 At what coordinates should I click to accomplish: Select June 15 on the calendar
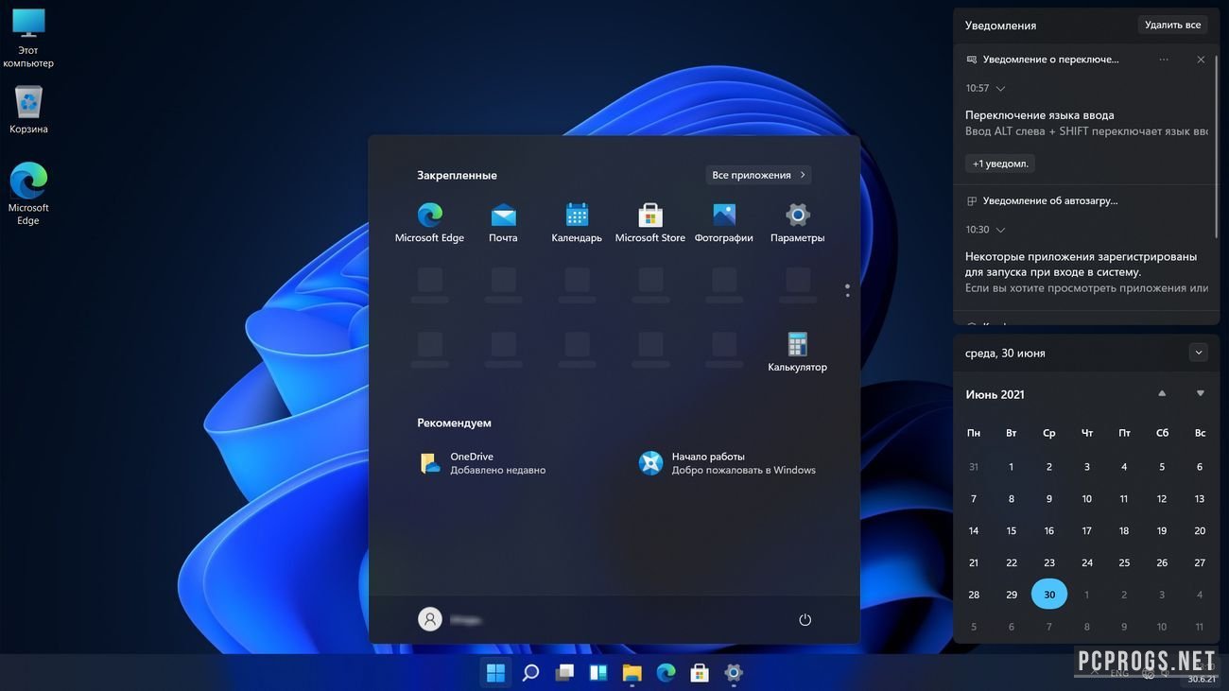coord(1011,529)
